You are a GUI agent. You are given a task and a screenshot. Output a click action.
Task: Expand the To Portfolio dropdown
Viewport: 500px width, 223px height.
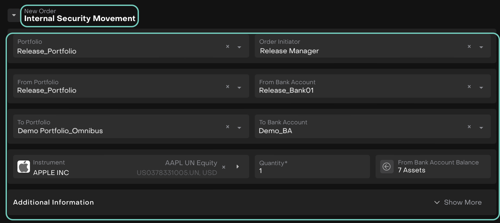[239, 128]
